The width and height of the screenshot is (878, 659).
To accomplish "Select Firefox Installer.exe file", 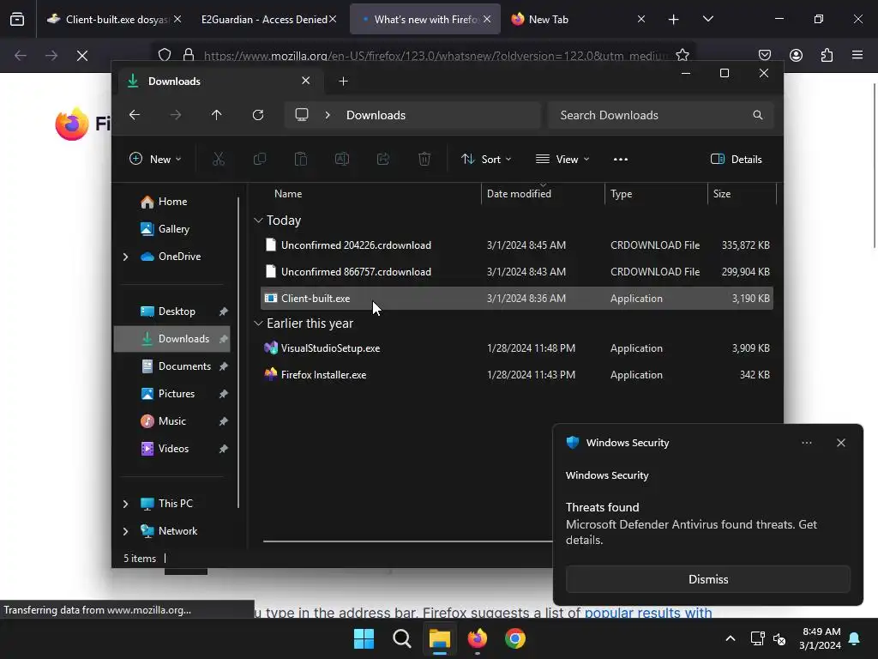I will click(517, 375).
